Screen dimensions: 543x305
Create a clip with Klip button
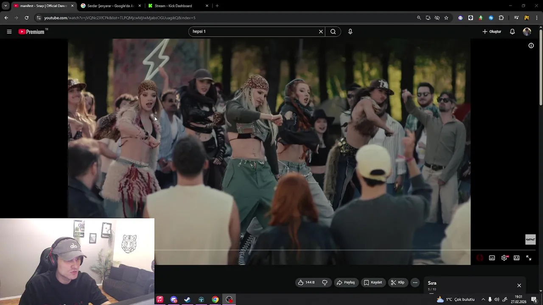pyautogui.click(x=397, y=283)
